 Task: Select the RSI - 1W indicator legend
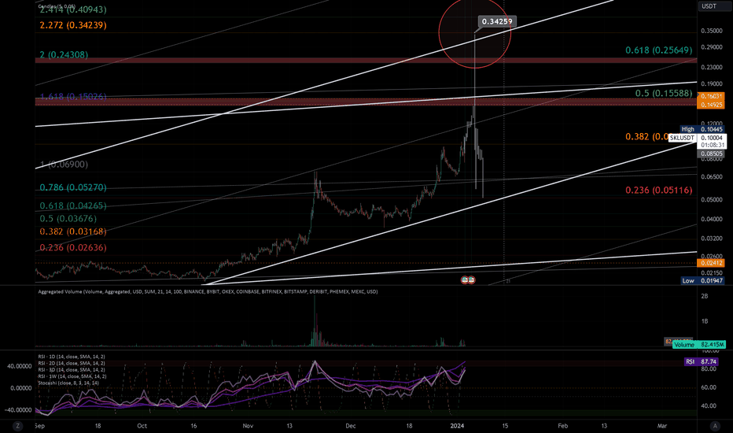tap(72, 376)
